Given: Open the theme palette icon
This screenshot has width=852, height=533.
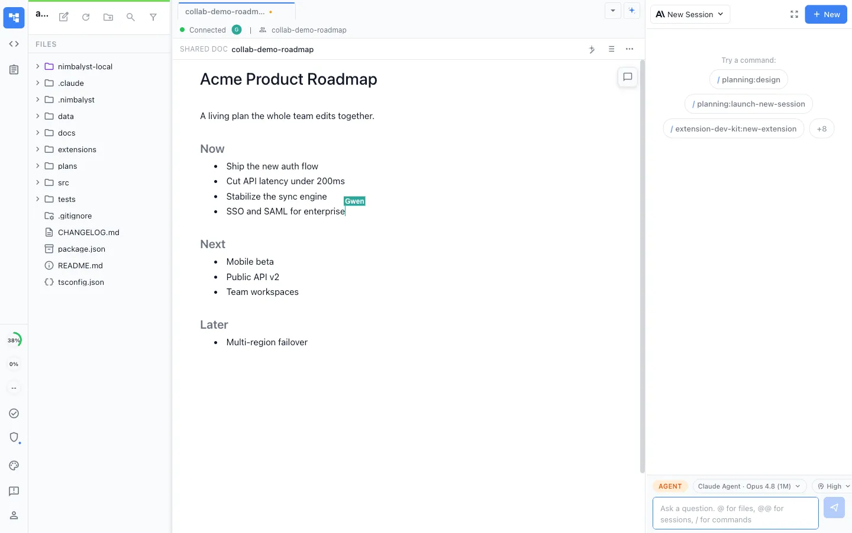Looking at the screenshot, I should [x=14, y=465].
